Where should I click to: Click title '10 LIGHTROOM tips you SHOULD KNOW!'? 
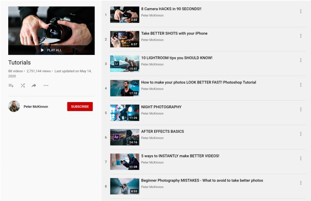[x=177, y=58]
